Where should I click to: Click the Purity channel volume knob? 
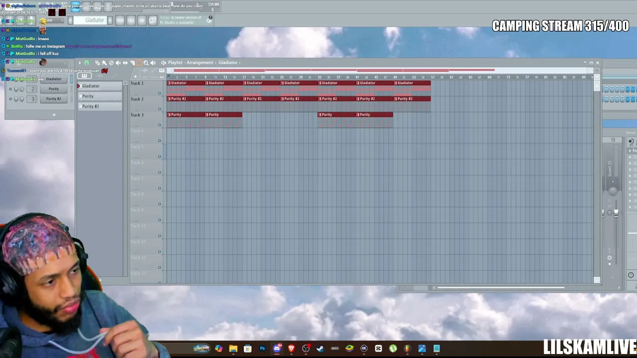(21, 89)
